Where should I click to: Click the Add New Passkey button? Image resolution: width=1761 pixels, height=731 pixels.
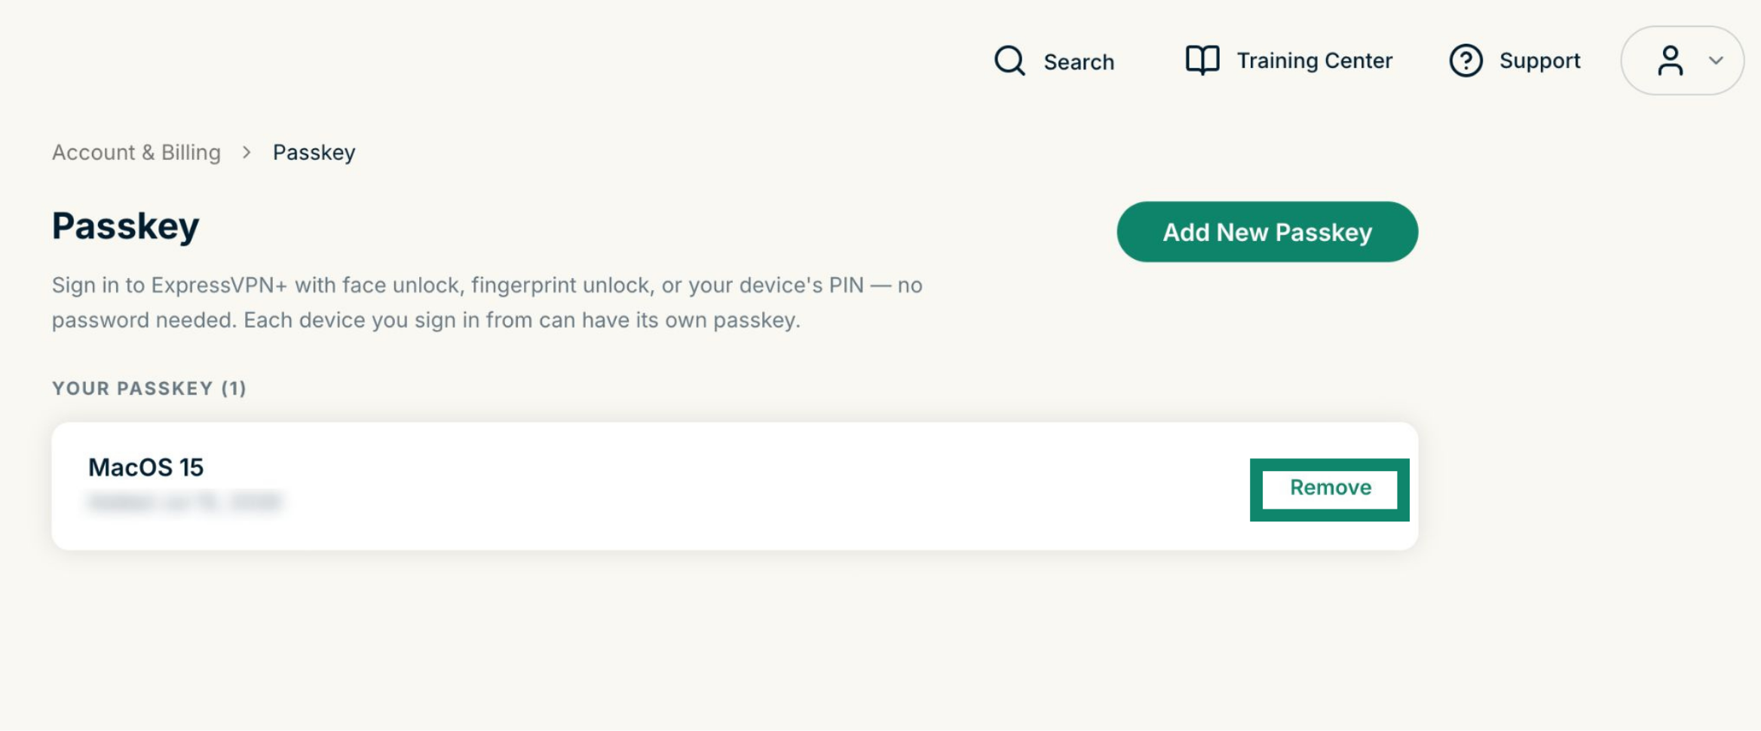1267,231
